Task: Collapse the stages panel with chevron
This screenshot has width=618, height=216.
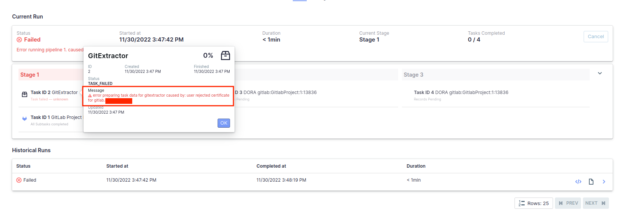Action: 600,73
